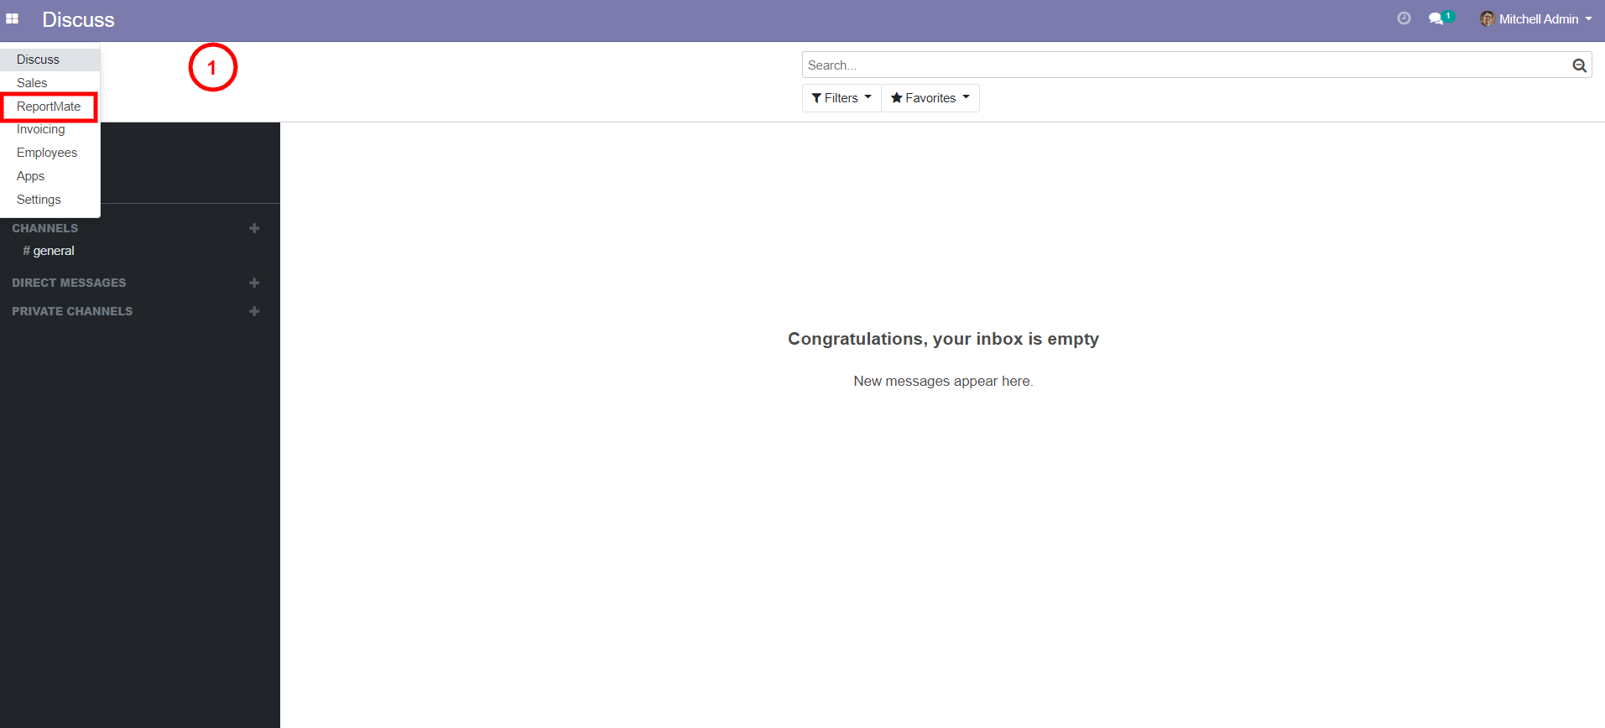1605x728 pixels.
Task: Start a direct message with plus icon
Action: point(254,283)
